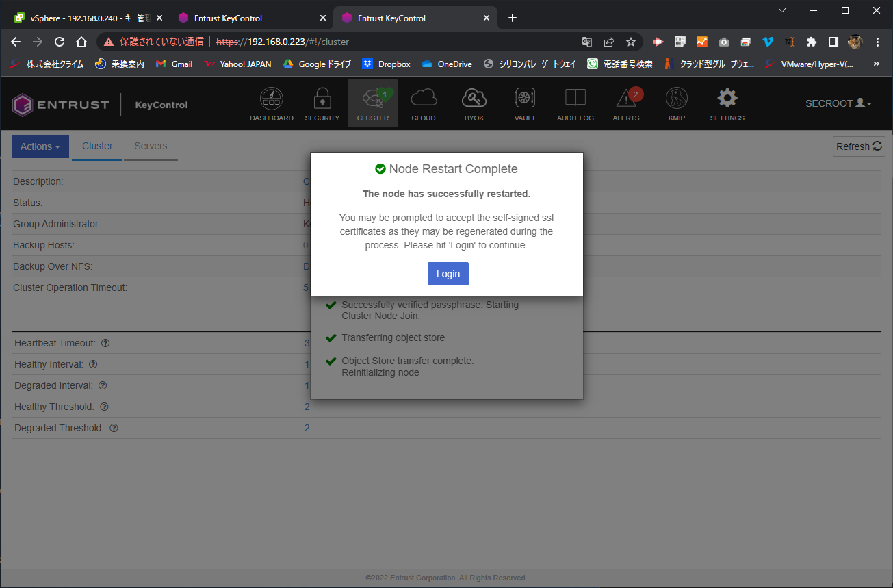Click the Degraded Threshold value 2
The height and width of the screenshot is (588, 893).
[x=307, y=428]
